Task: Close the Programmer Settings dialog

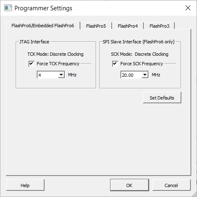Action: point(188,8)
